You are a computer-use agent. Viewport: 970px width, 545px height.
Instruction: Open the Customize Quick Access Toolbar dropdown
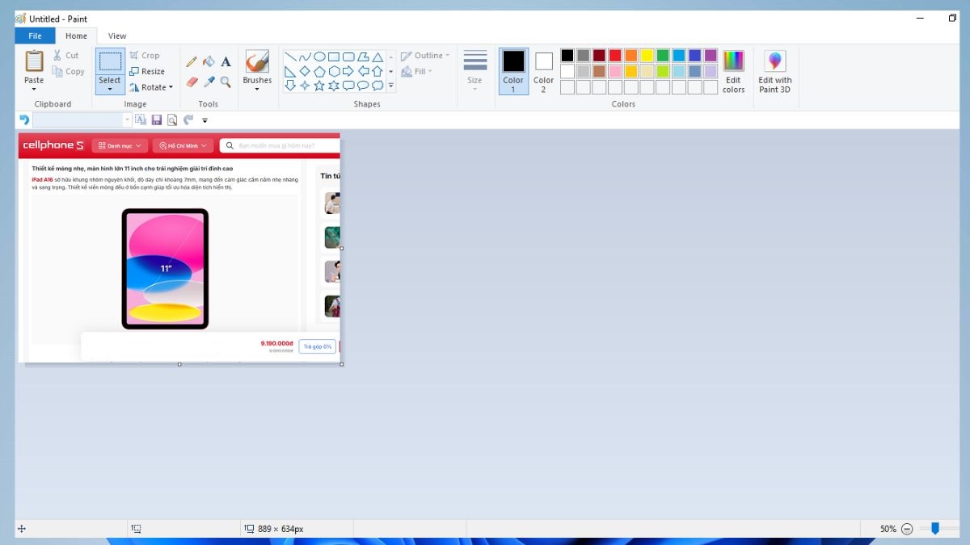205,120
